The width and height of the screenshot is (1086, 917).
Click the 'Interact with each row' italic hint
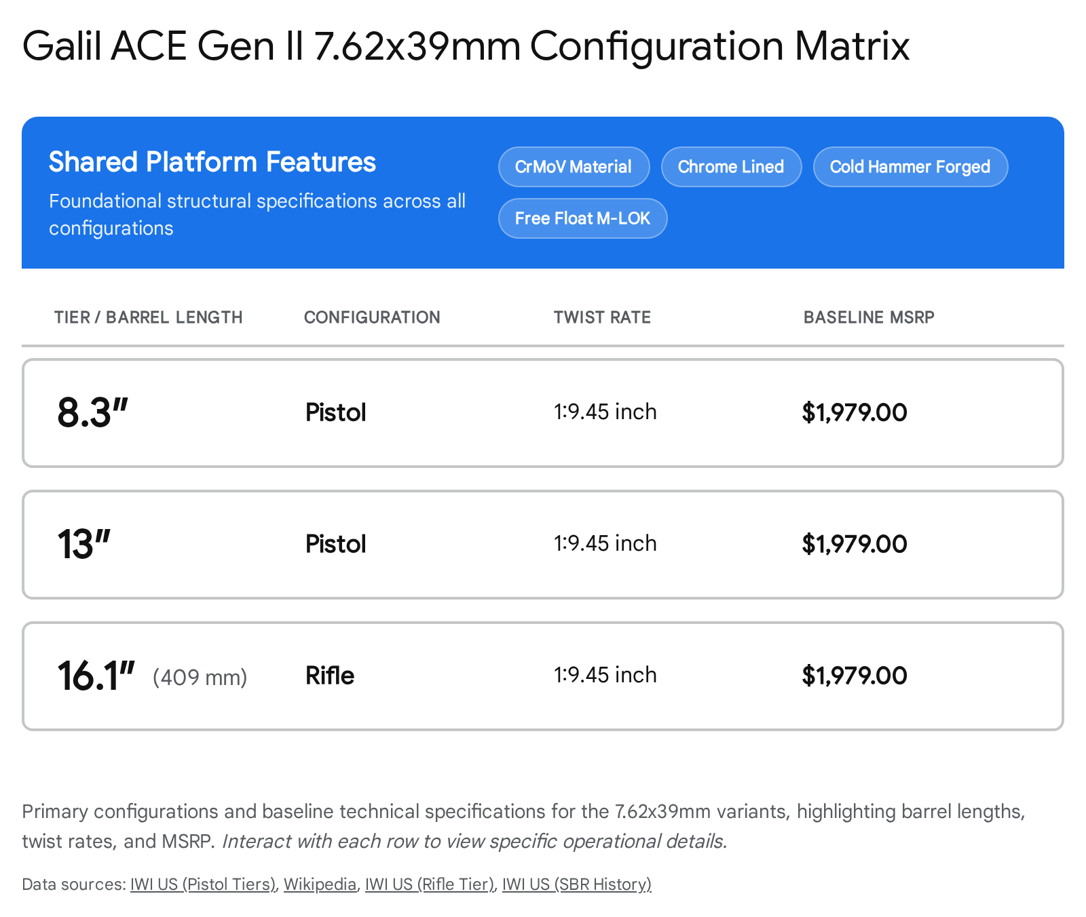point(474,841)
